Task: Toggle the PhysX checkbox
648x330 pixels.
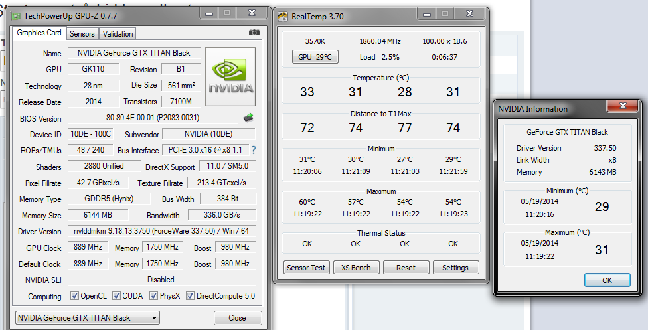Action: [154, 295]
